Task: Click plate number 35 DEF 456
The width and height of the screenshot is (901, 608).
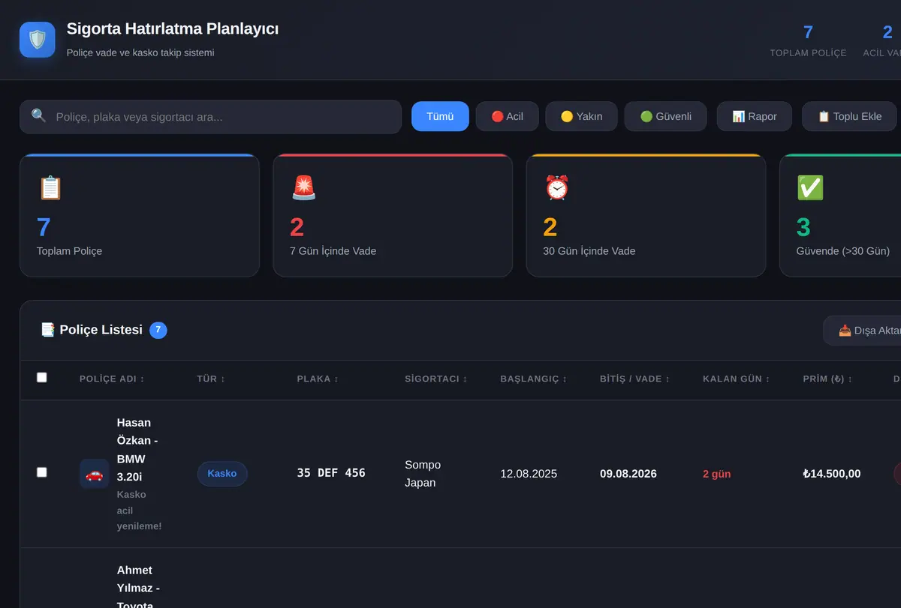Action: tap(331, 473)
